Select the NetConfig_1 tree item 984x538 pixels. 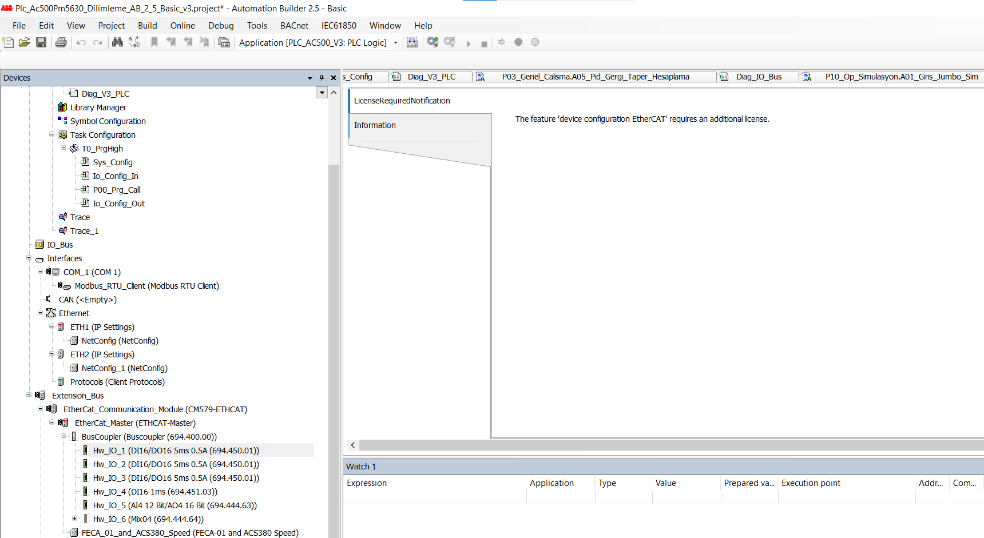coord(125,368)
